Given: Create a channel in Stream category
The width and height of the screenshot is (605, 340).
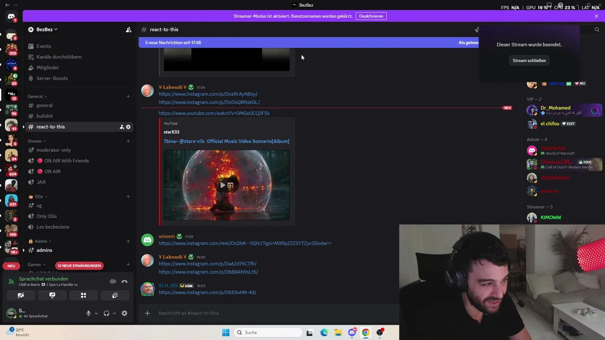Looking at the screenshot, I should (128, 141).
